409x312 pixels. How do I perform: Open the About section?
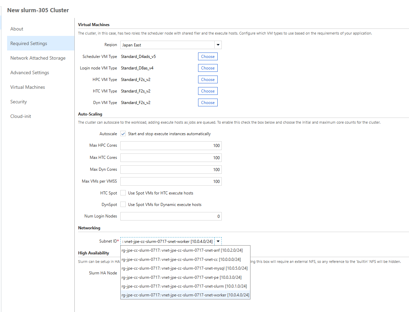pyautogui.click(x=17, y=29)
